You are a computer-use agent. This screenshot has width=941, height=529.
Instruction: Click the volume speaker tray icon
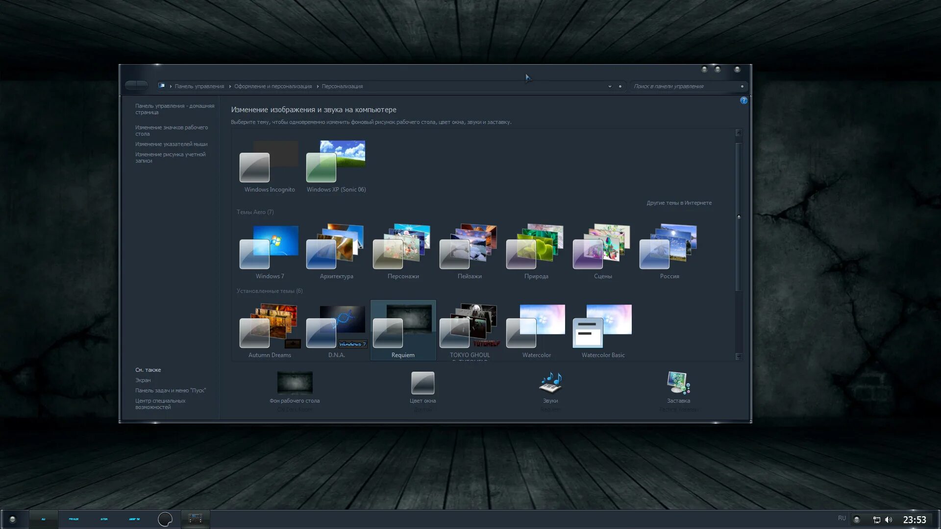(889, 520)
